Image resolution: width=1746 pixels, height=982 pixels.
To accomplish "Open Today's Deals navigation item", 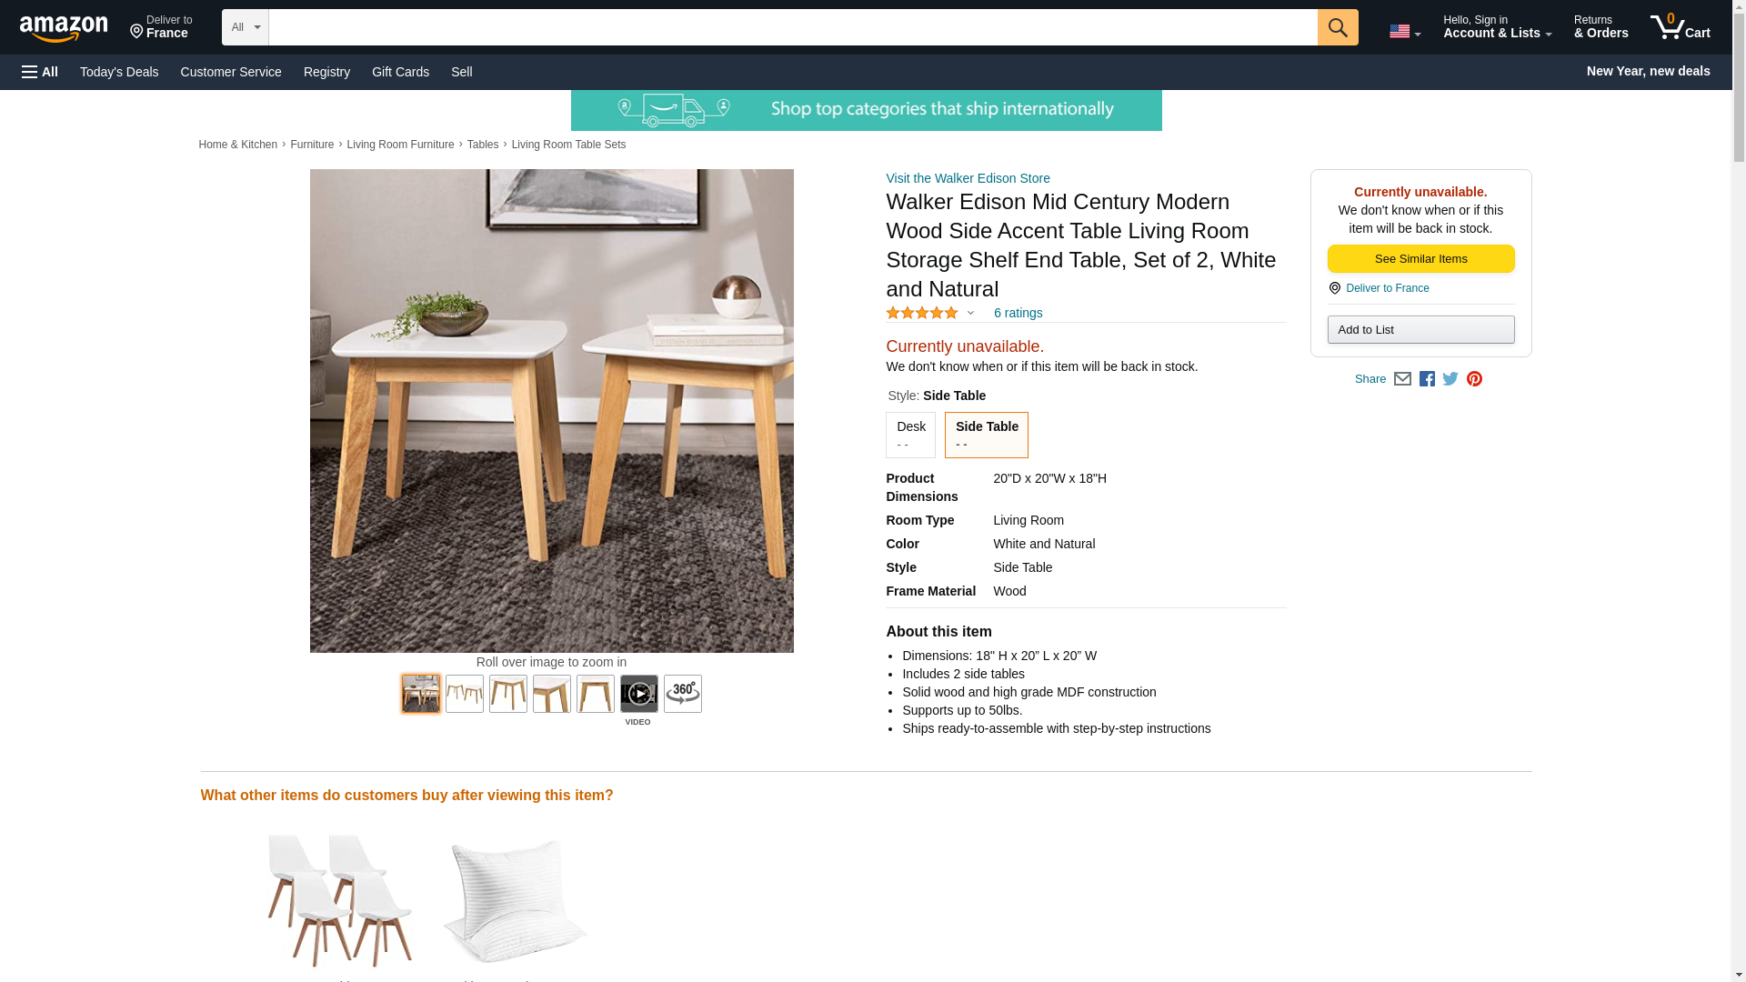I will (x=119, y=72).
